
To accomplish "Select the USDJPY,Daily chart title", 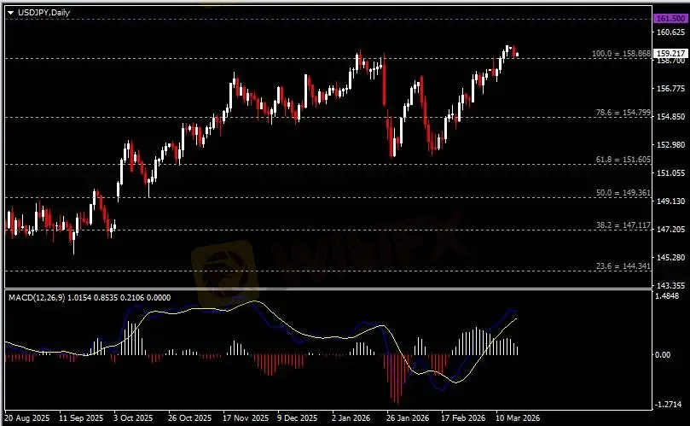I will tap(44, 13).
